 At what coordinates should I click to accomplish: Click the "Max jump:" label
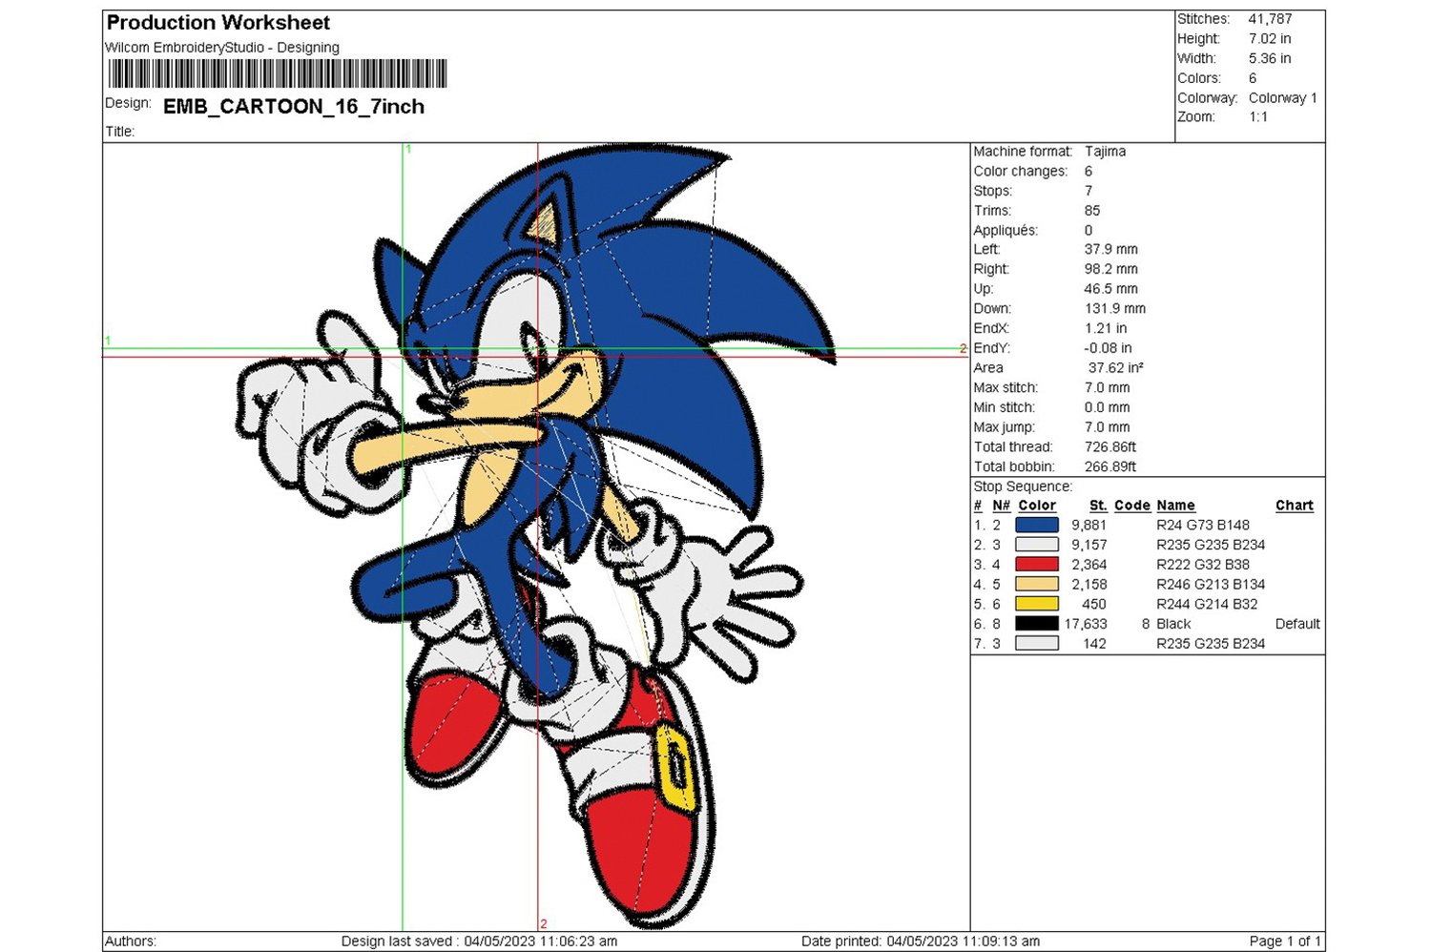pos(1005,427)
